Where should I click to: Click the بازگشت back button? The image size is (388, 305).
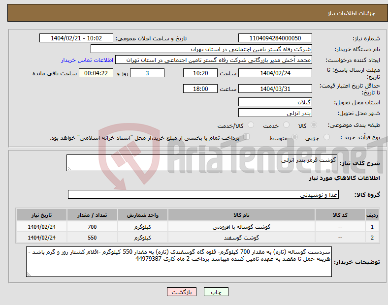coord(182,292)
